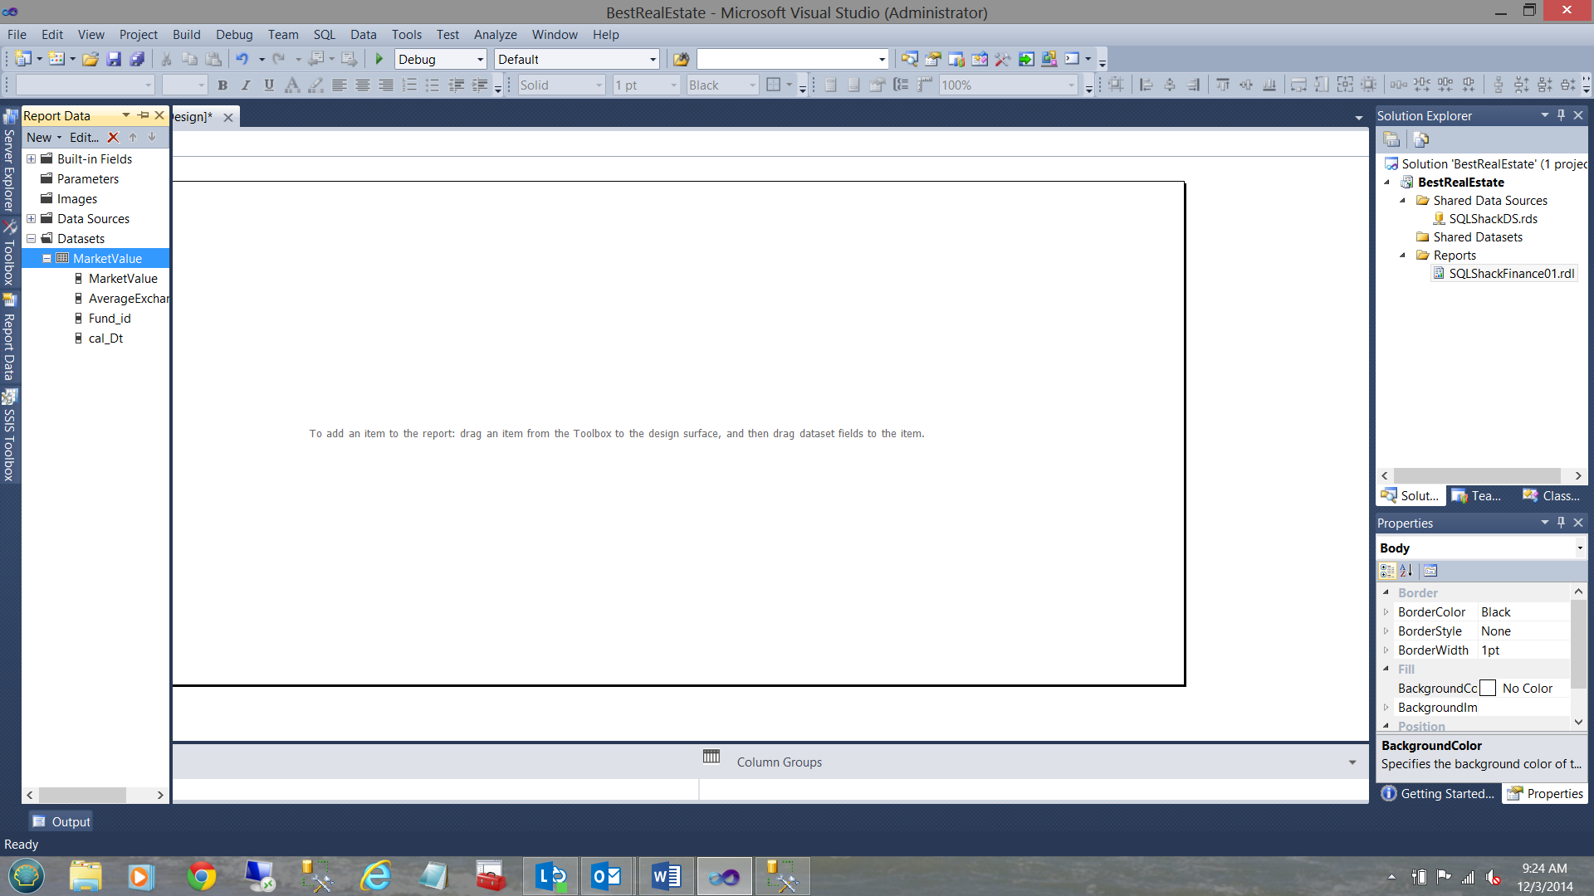Click the Open File folder icon
Image resolution: width=1594 pixels, height=896 pixels.
[90, 59]
